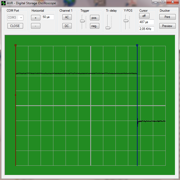This screenshot has height=180, width=180.
Task: Click the CLOSE port button
Action: [x=15, y=26]
